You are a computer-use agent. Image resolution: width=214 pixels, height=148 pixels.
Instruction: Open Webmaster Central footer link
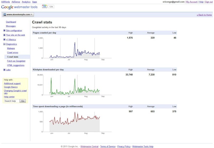[x=90, y=147]
